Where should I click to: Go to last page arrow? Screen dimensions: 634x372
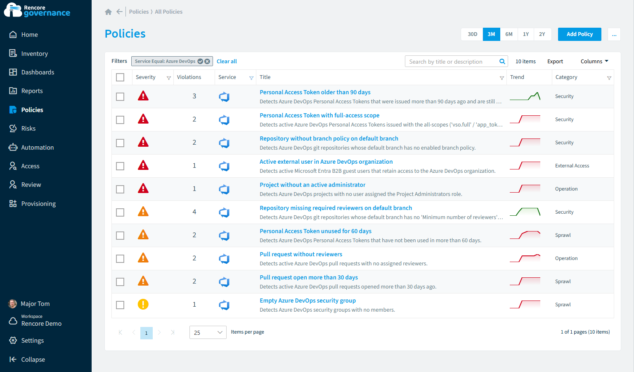[173, 332]
